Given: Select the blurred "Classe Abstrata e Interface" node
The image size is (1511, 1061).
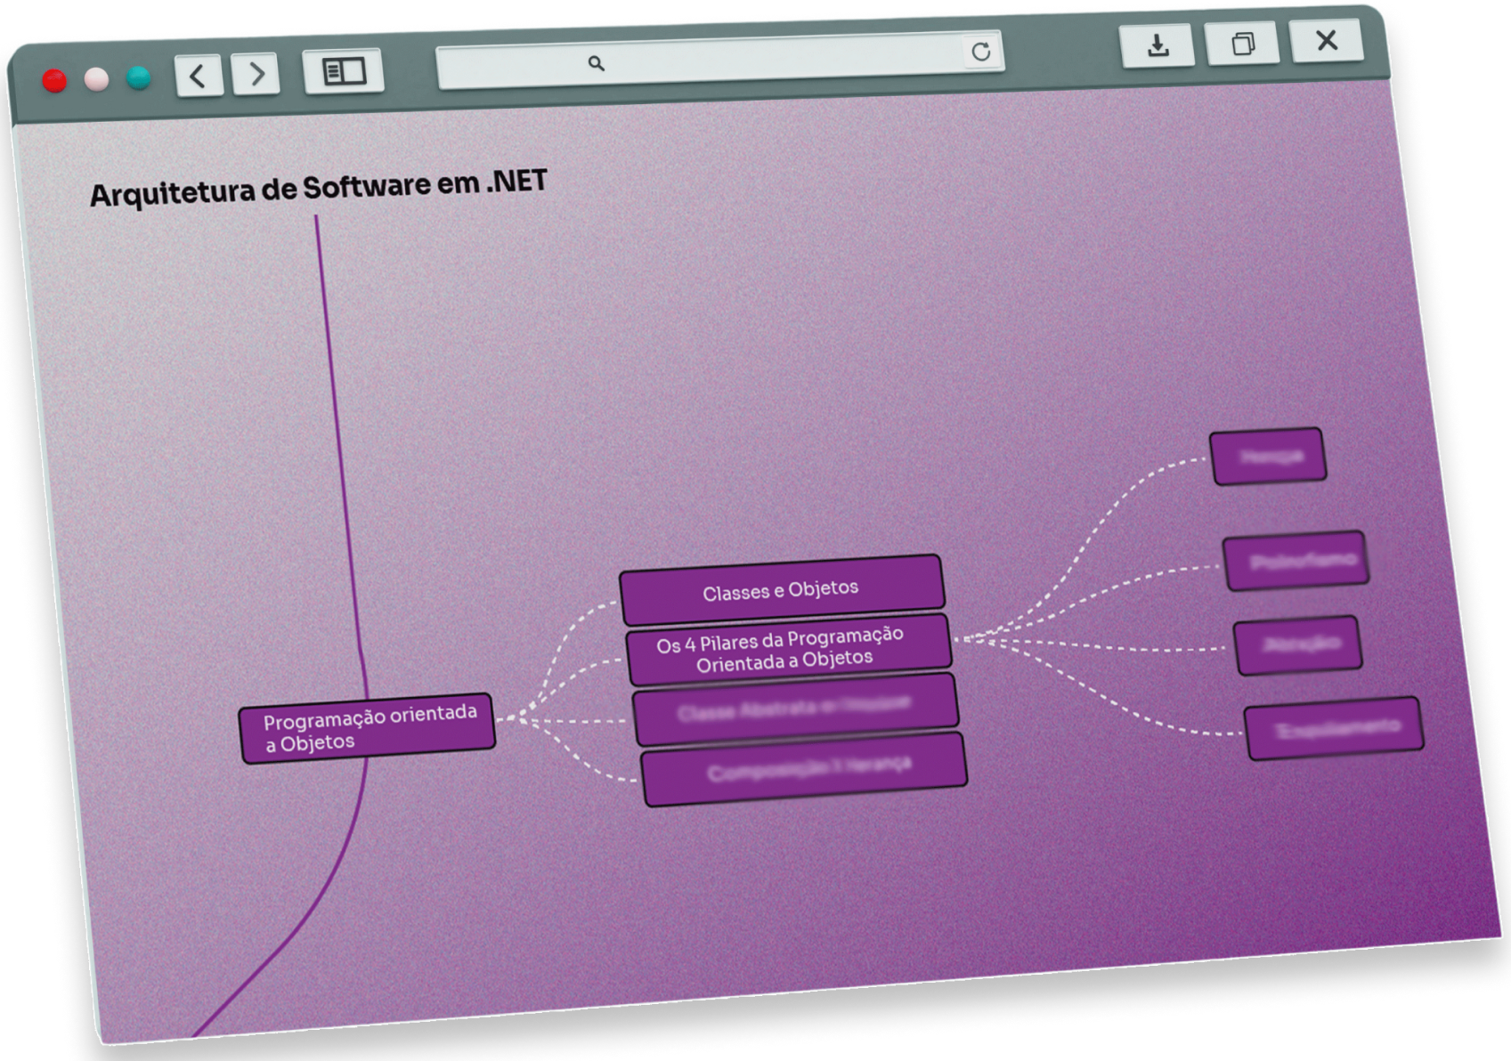Looking at the screenshot, I should (795, 709).
